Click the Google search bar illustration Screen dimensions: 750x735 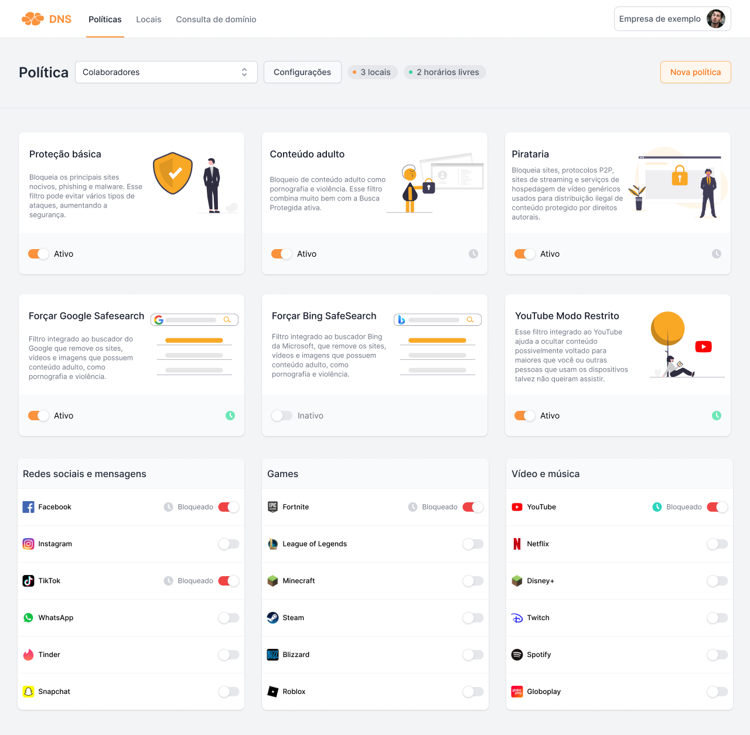(195, 320)
